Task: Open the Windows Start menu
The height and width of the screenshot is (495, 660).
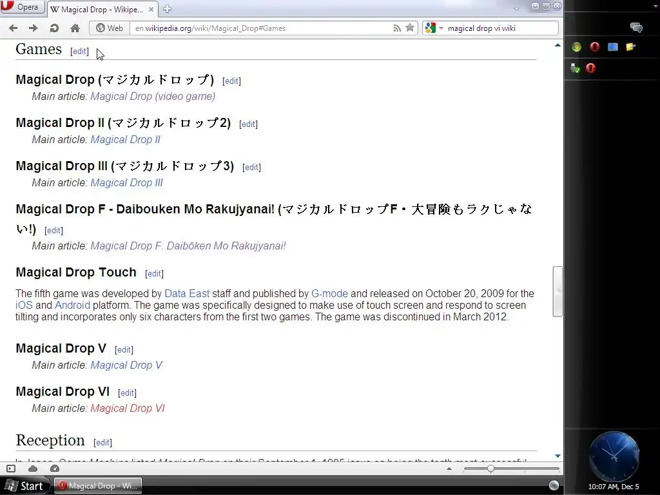Action: click(25, 486)
